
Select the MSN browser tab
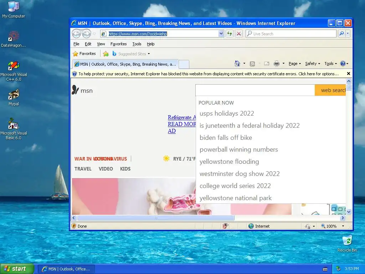tap(125, 64)
